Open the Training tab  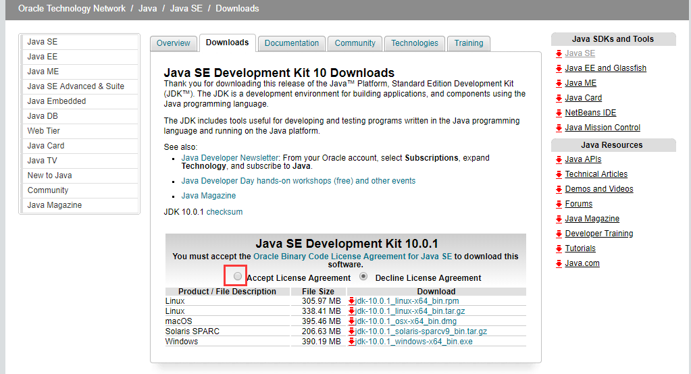click(x=469, y=43)
